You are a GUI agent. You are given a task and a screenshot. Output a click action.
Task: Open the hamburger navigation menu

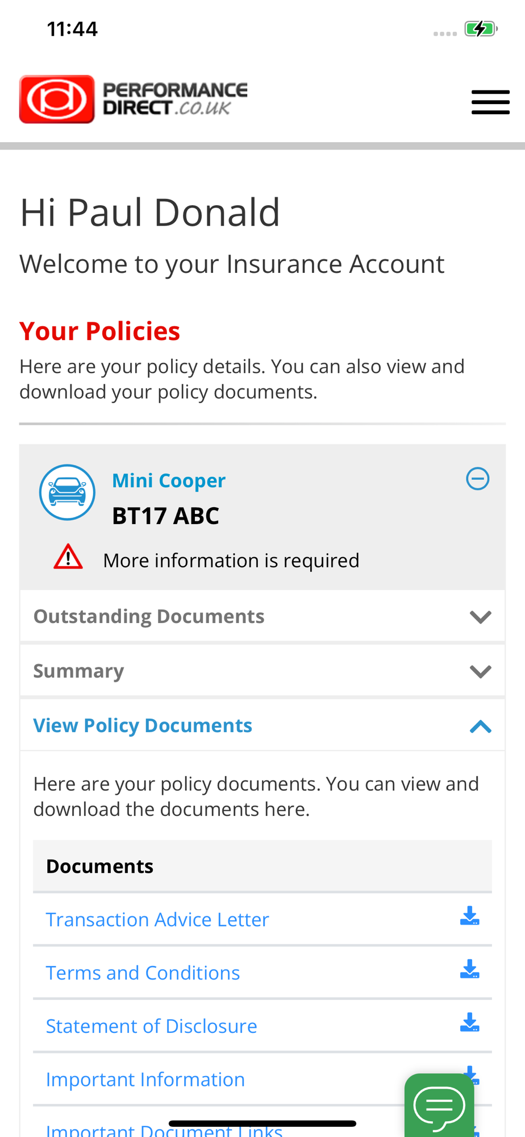click(x=490, y=102)
